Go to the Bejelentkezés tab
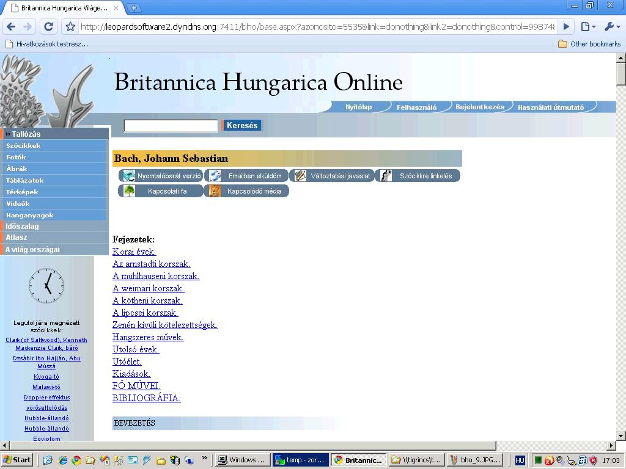626x469 pixels. [x=480, y=107]
